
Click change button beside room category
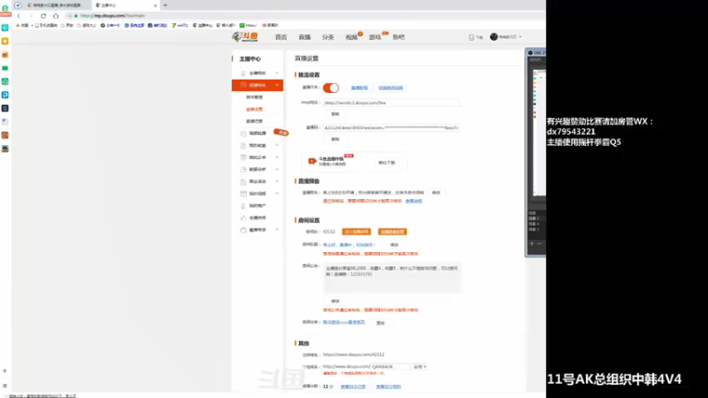(381, 323)
